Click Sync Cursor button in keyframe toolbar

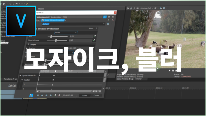pyautogui.click(x=31, y=95)
